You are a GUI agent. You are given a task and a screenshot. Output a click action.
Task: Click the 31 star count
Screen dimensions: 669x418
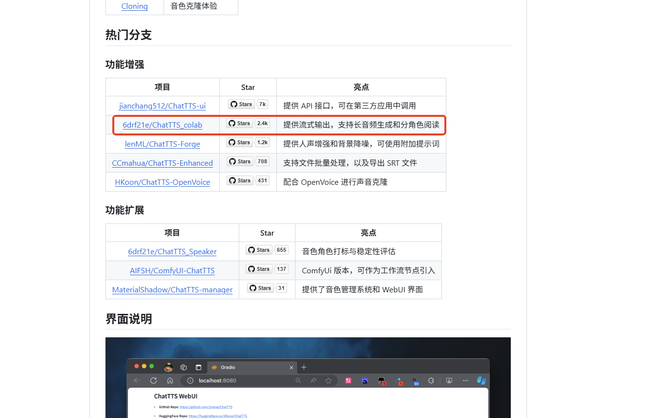coord(281,288)
